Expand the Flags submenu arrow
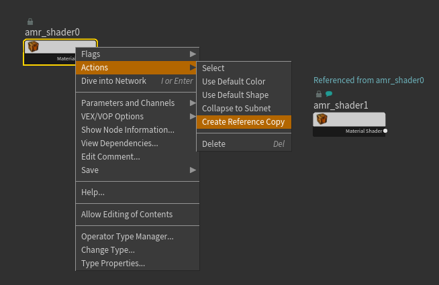The image size is (439, 285). pyautogui.click(x=193, y=54)
